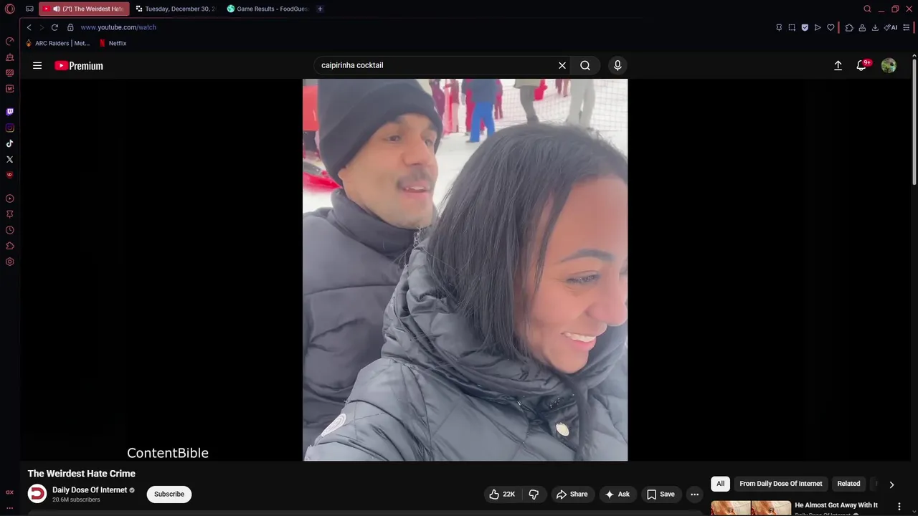This screenshot has width=918, height=516.
Task: Switch to 'Game Results - FoodGuessr' tab
Action: click(268, 9)
